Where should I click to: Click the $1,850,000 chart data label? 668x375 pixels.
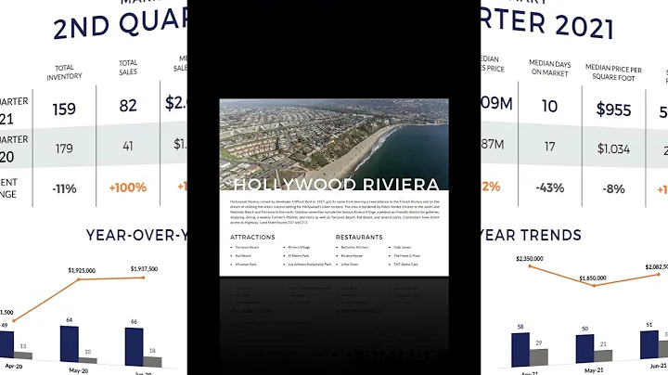[x=593, y=278]
